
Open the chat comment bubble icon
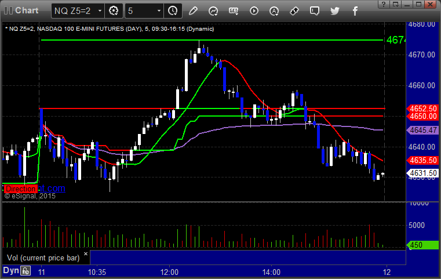pyautogui.click(x=315, y=11)
